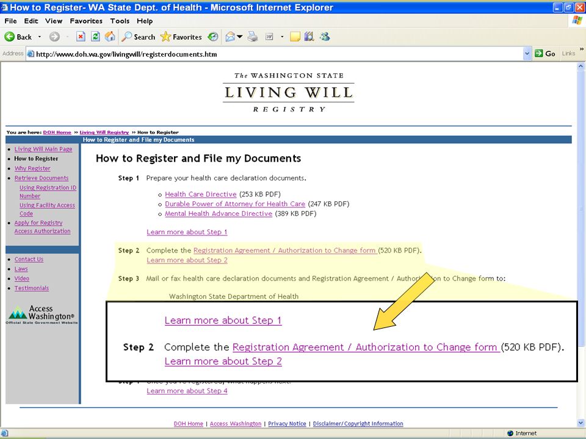
Task: Open the Contact Us sidebar link
Action: point(29,259)
